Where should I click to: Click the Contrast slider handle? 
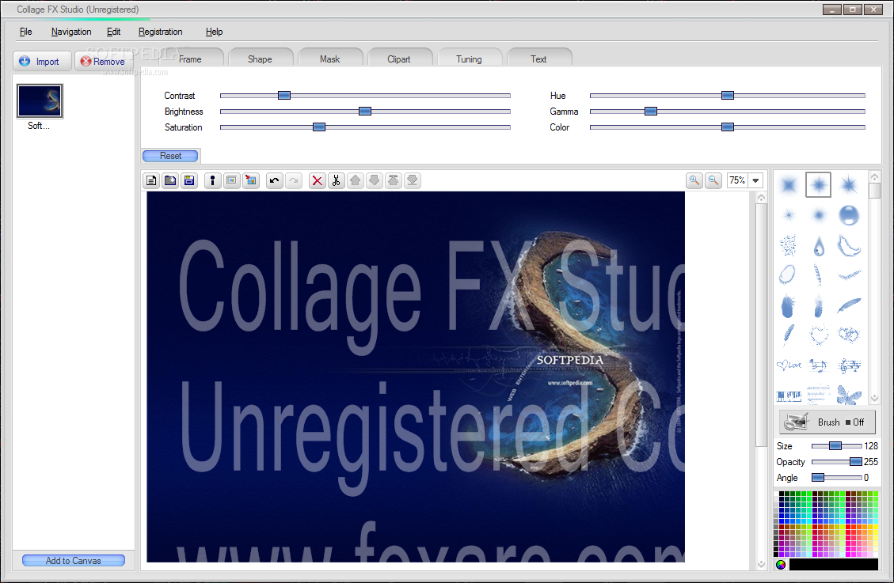tap(284, 95)
